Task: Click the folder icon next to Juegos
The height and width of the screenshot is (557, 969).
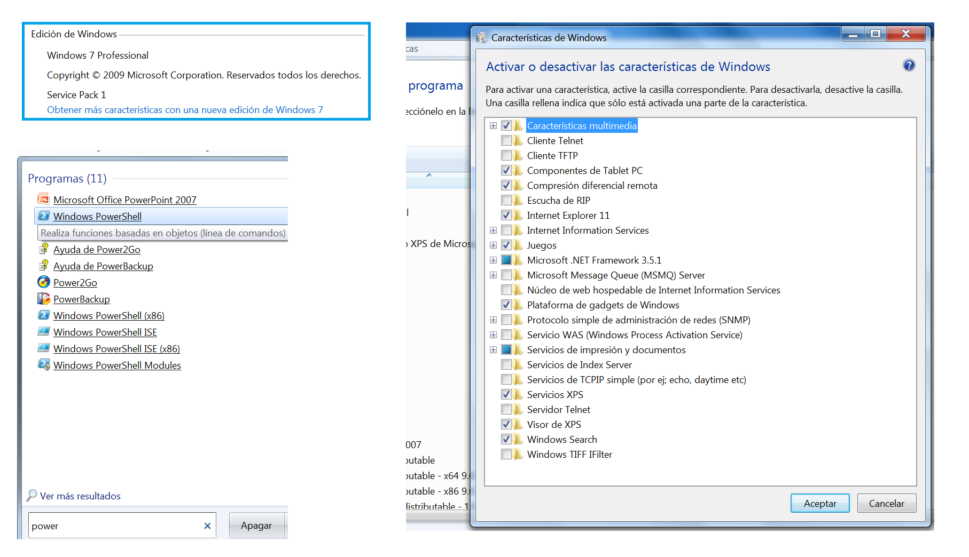Action: click(x=518, y=245)
